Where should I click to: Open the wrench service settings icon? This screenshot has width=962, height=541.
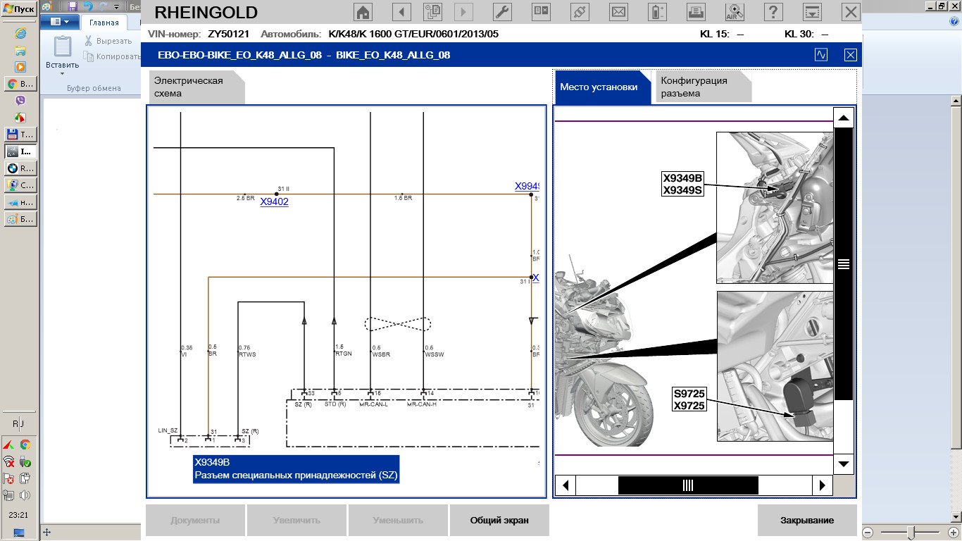pyautogui.click(x=502, y=12)
